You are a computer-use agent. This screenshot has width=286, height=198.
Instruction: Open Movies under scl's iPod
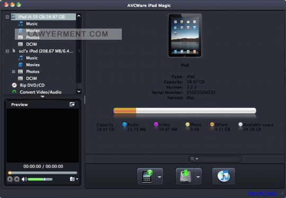point(33,65)
